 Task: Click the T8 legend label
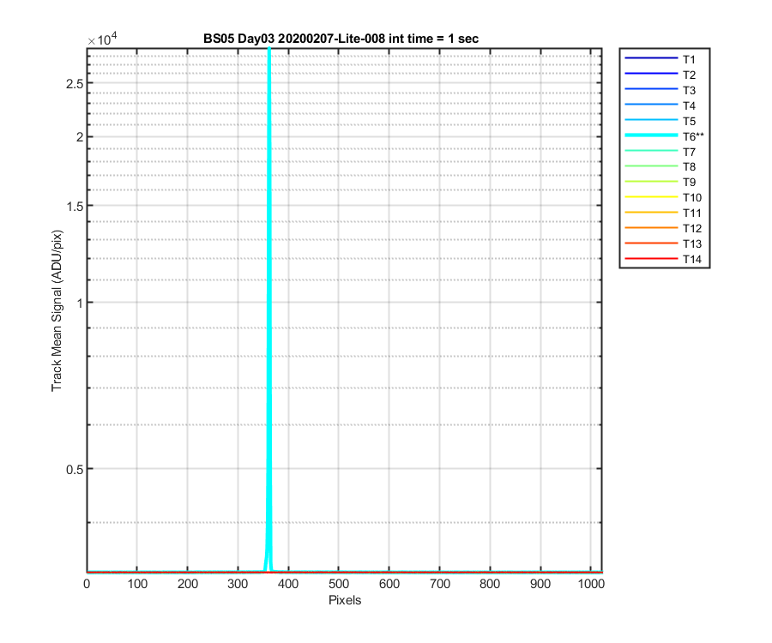[x=689, y=167]
